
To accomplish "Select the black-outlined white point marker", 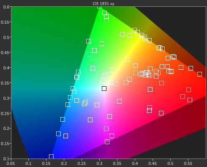I will (104, 89).
